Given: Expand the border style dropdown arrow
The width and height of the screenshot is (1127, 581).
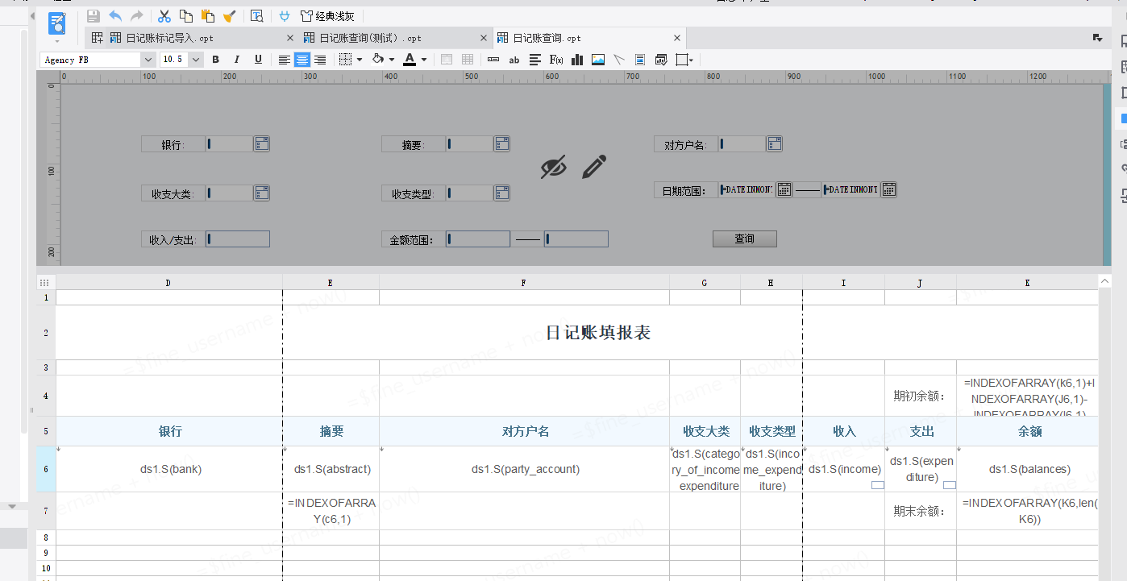Looking at the screenshot, I should pyautogui.click(x=360, y=60).
